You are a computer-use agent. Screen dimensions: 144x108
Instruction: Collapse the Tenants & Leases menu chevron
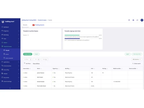(x=19, y=47)
